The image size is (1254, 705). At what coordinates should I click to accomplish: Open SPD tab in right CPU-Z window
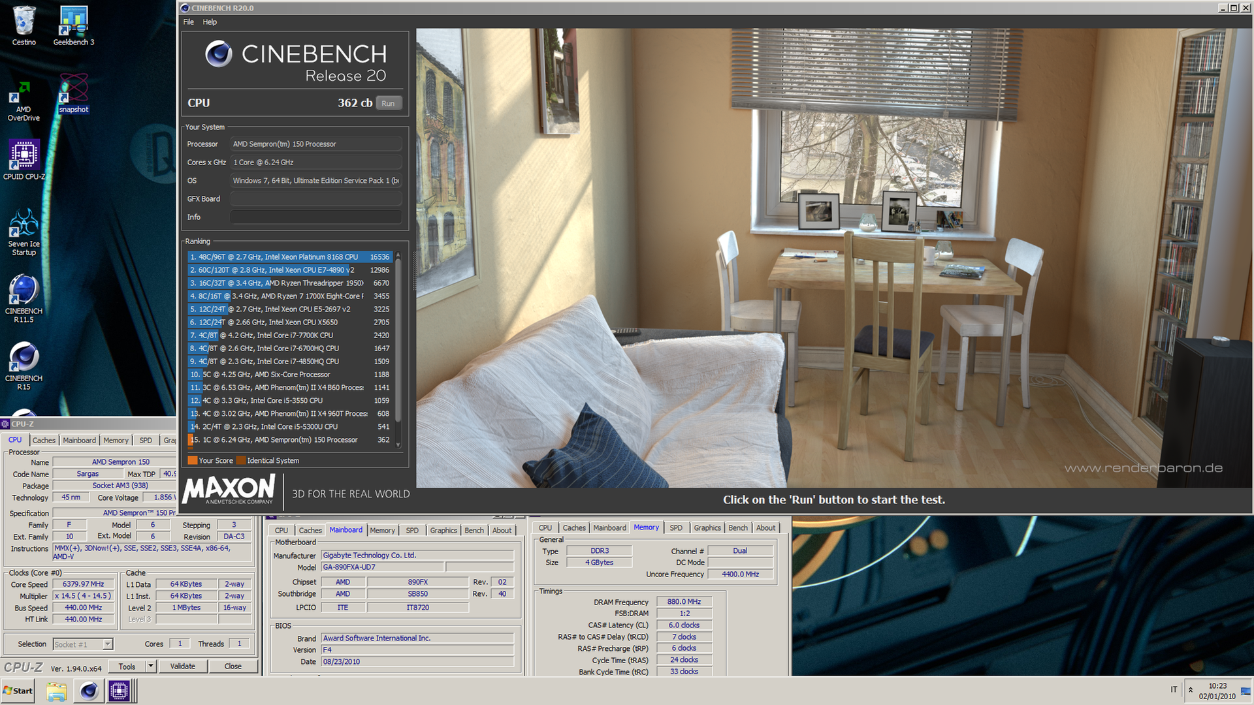click(676, 528)
